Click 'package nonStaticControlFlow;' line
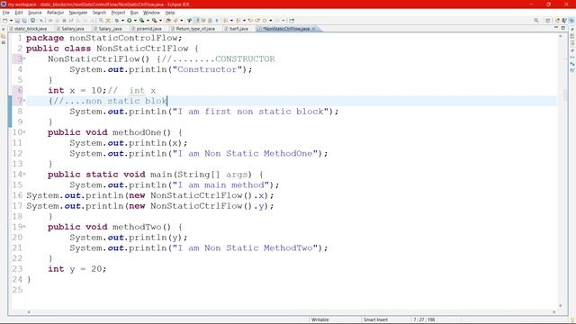 point(104,38)
